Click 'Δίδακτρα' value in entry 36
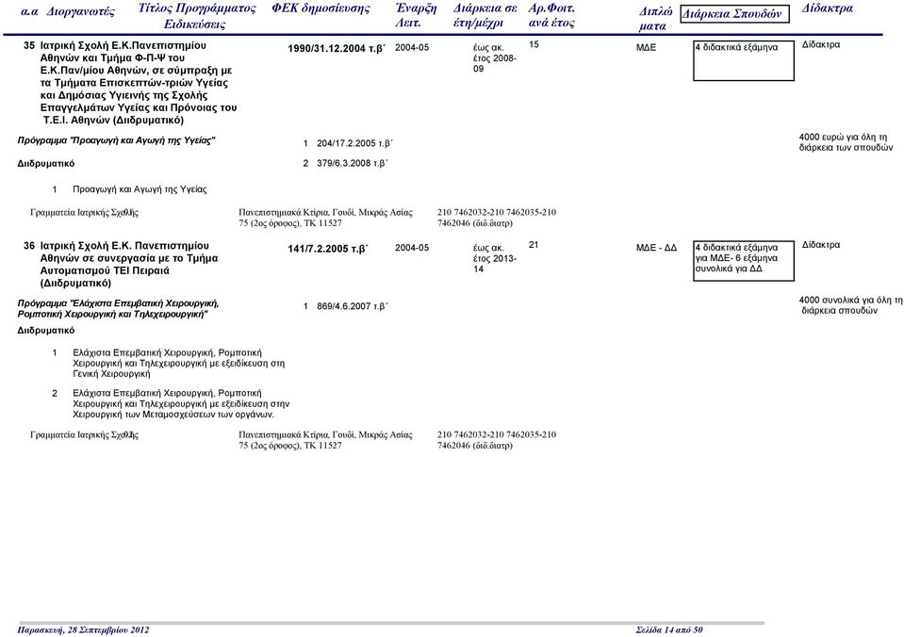Viewport: 904px width, 637px height. pyautogui.click(x=820, y=245)
